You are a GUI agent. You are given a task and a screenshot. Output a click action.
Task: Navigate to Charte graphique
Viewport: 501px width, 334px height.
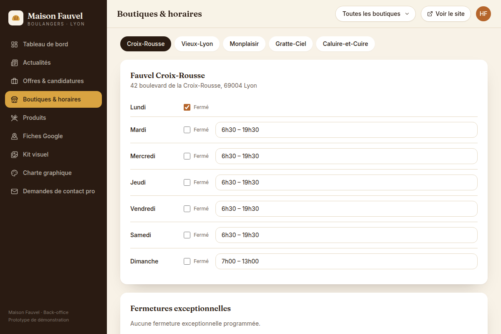point(53,173)
